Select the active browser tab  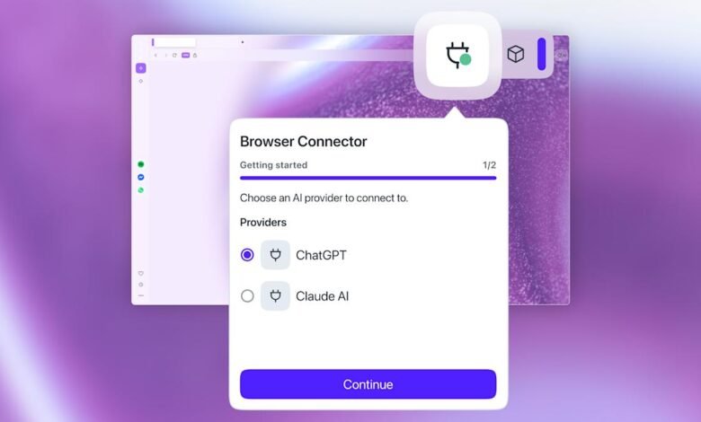pos(174,42)
